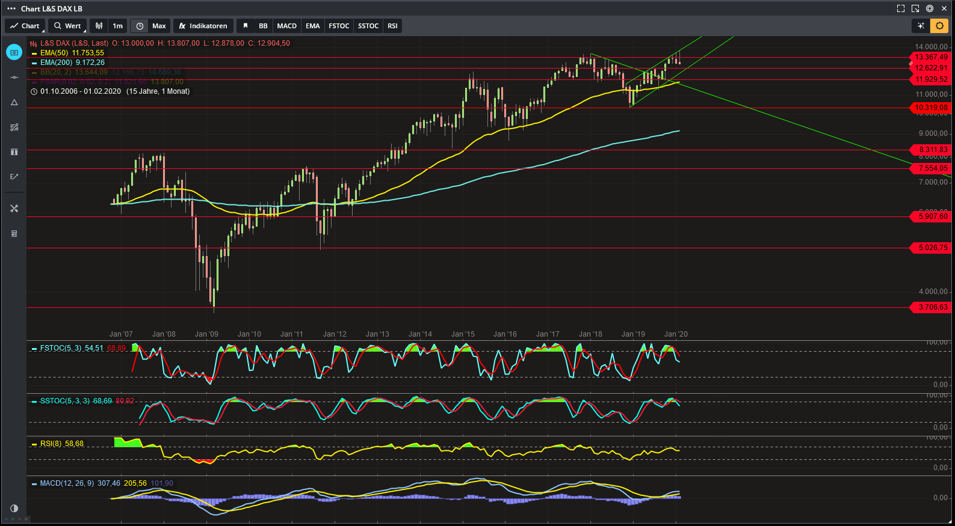
Task: Click the 7.554,05 price level marker
Action: 930,168
